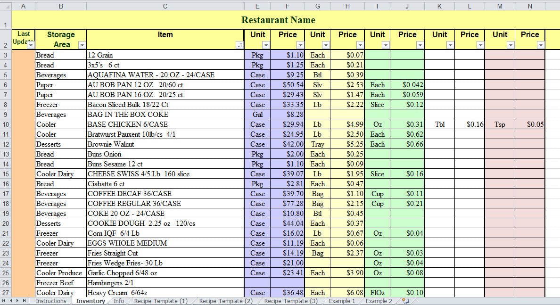The width and height of the screenshot is (560, 305).
Task: Select the $77.28 price cell
Action: click(288, 204)
